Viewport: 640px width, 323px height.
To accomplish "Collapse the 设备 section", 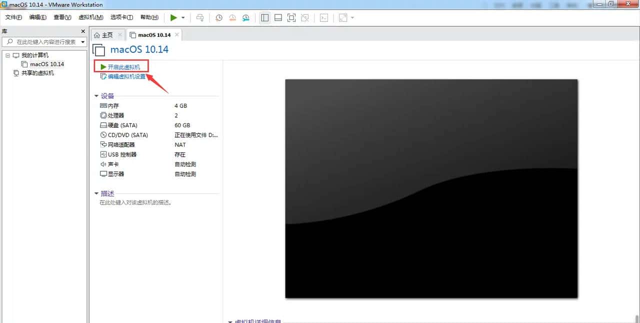I will pos(96,96).
